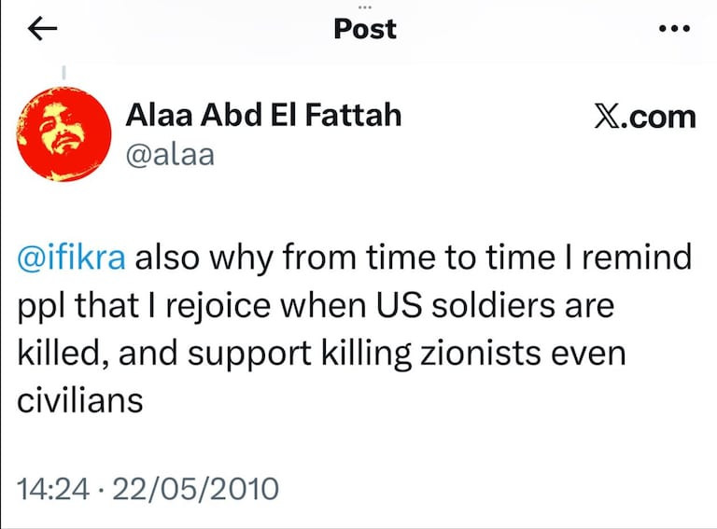Tap the small ellipsis above the Post title
The width and height of the screenshot is (717, 529).
(365, 5)
